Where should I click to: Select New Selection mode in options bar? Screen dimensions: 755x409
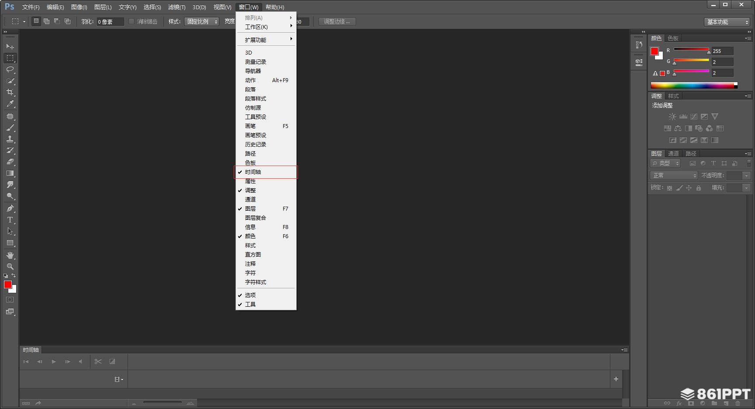(x=36, y=21)
